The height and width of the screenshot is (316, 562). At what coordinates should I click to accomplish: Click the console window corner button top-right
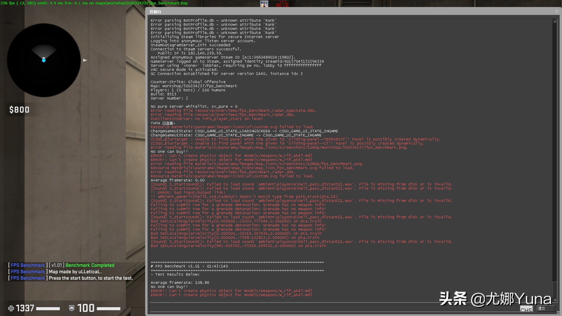556,12
